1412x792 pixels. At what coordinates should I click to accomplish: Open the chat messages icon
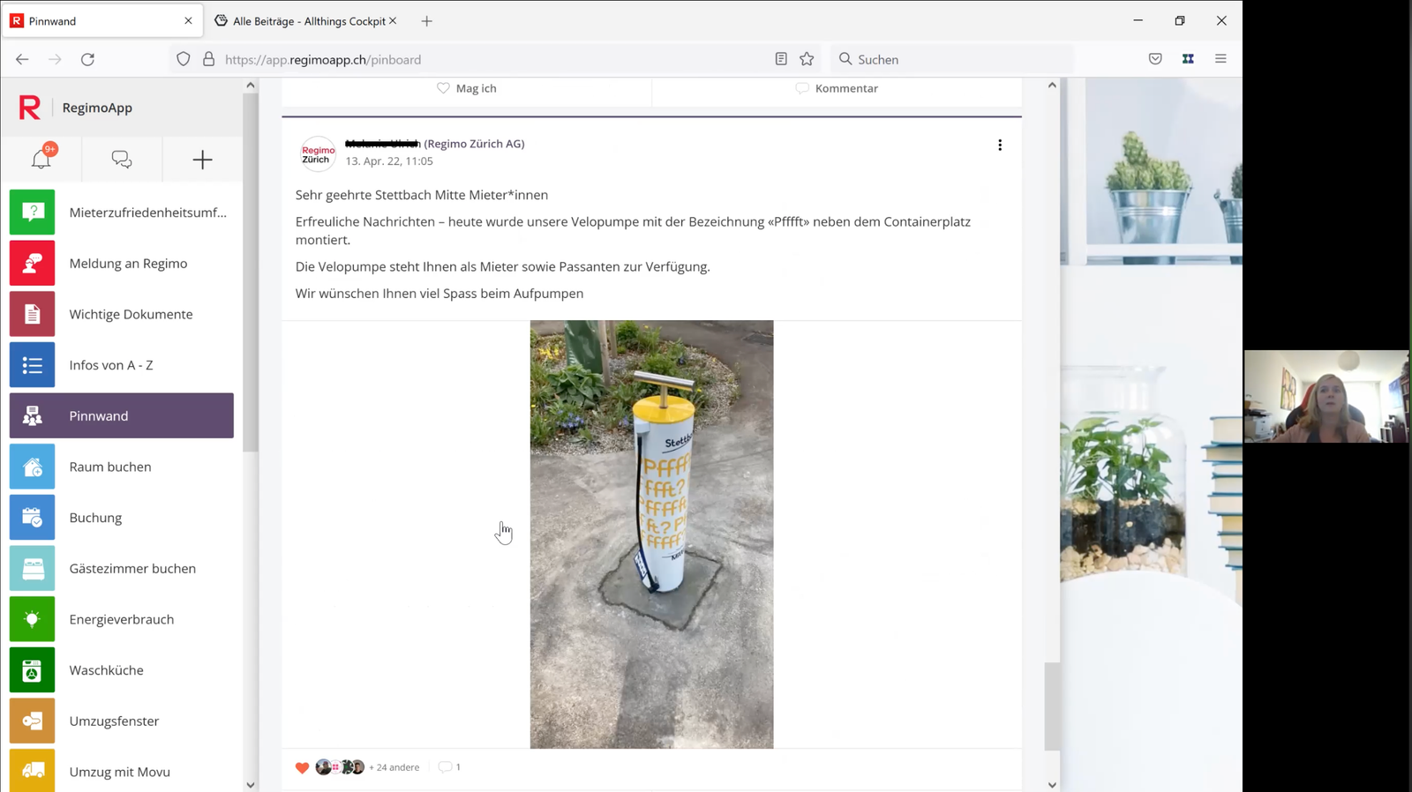tap(122, 160)
